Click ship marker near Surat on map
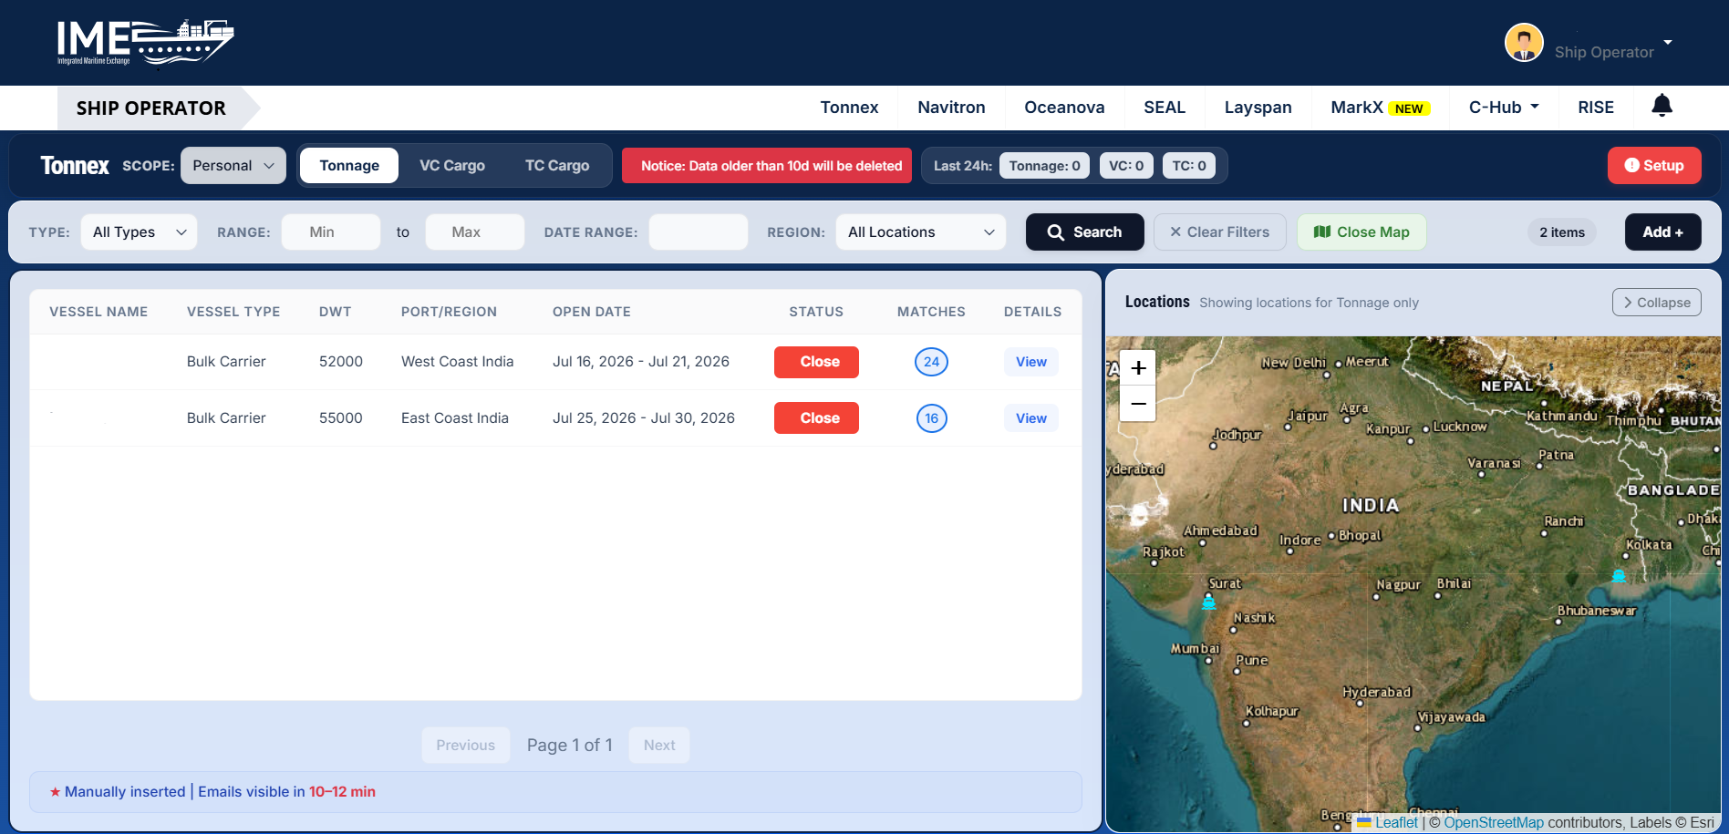1729x834 pixels. [1209, 602]
